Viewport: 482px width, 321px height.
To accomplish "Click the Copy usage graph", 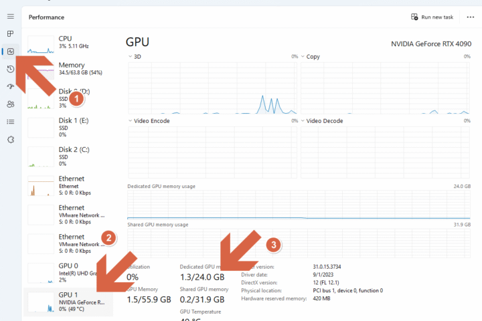I will (385, 88).
